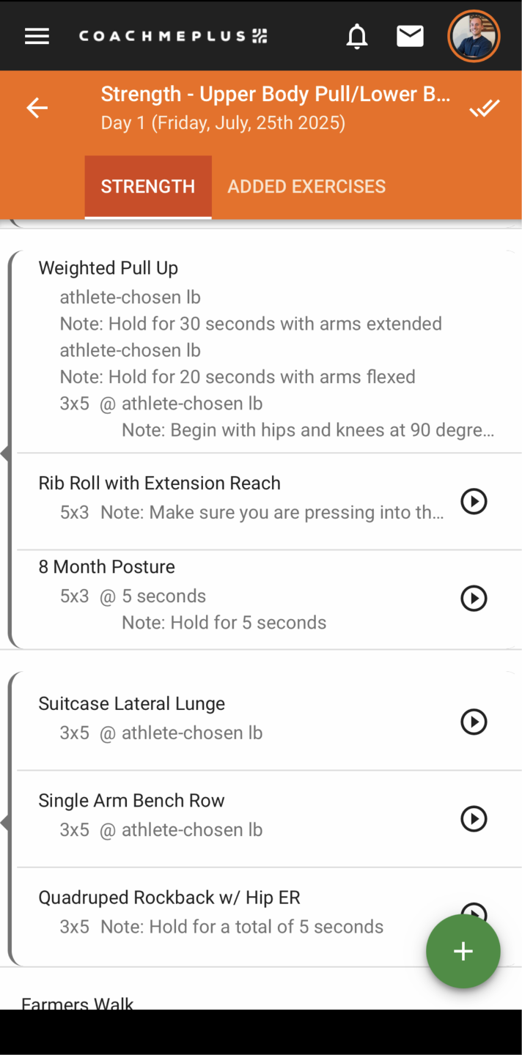Open the hamburger navigation menu
Image resolution: width=522 pixels, height=1055 pixels.
[x=37, y=36]
